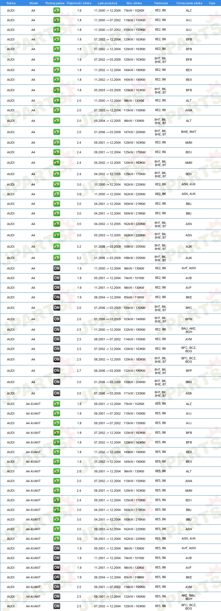The image size is (221, 611).
Task: Click the petrol icon in the ASN 05.2003 row
Action: tap(57, 235)
